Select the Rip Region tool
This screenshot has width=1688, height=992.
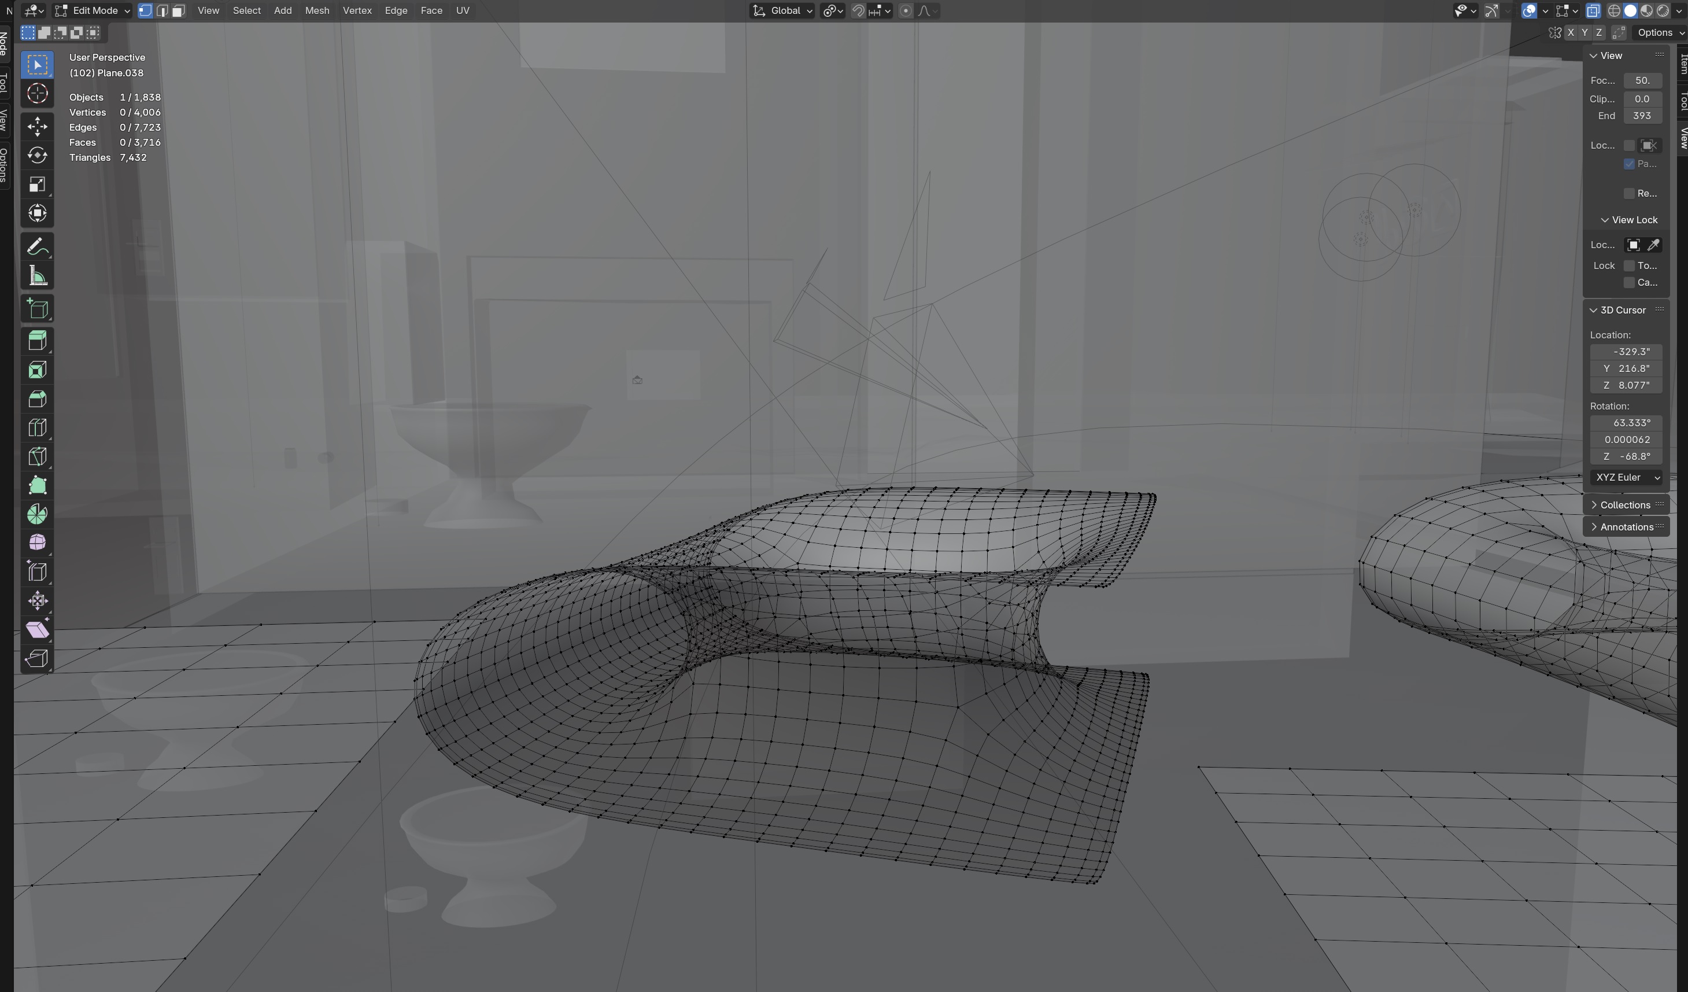click(37, 658)
